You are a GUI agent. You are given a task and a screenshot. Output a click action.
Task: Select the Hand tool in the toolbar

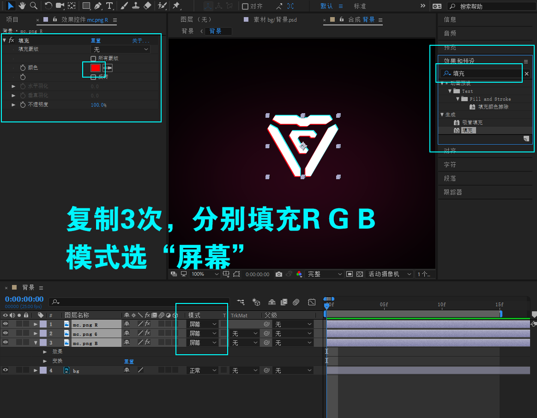click(22, 6)
